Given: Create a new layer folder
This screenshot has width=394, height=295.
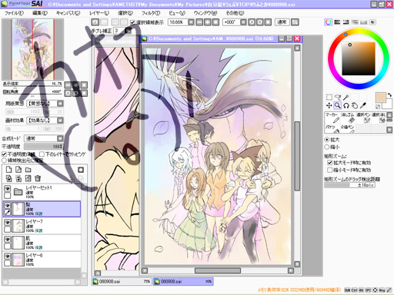Looking at the screenshot, I should 28,170.
